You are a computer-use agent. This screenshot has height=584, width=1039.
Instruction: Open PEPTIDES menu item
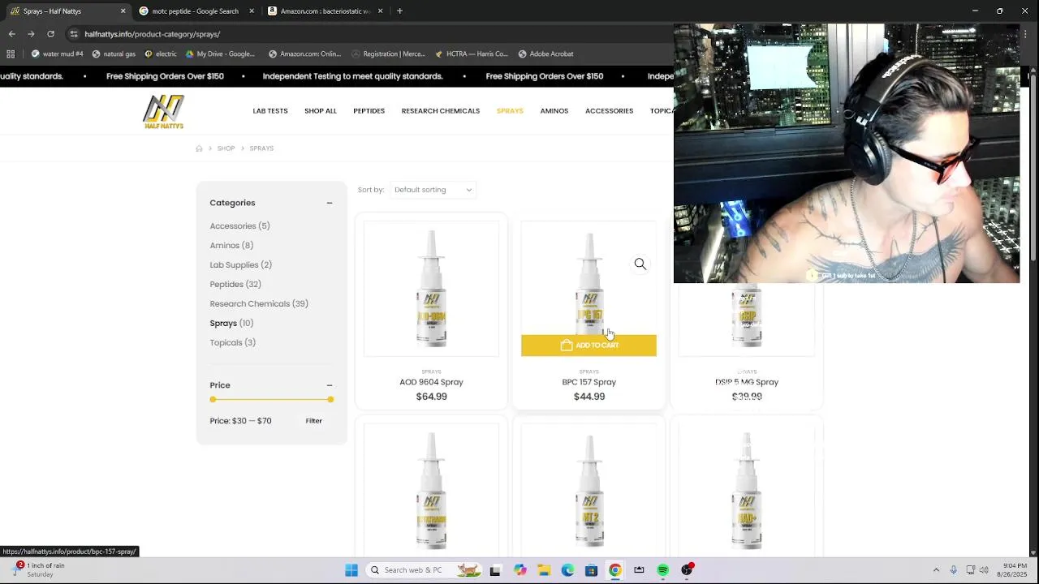[x=369, y=111]
